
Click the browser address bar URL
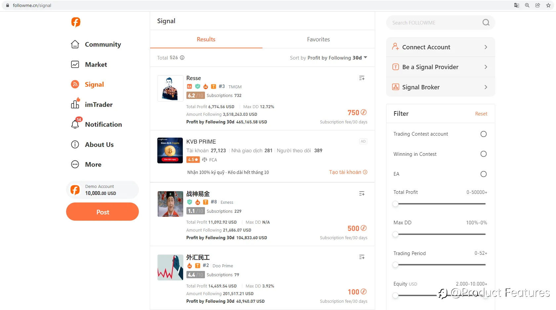(x=32, y=5)
